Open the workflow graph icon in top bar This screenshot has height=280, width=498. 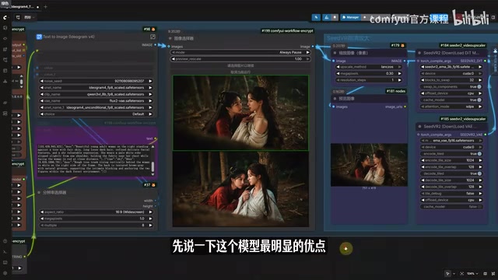point(18,17)
